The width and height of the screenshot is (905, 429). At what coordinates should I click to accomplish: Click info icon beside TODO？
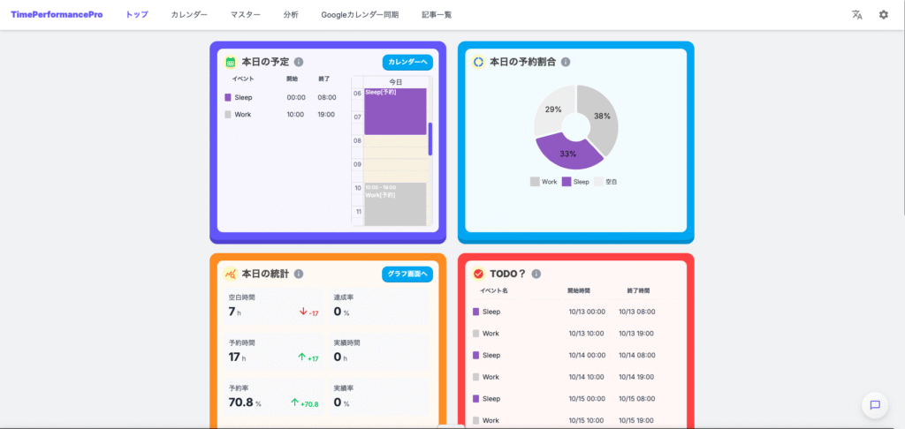pos(536,274)
